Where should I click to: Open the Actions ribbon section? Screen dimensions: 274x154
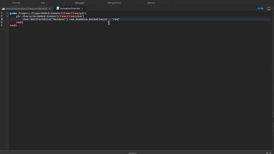point(151,3)
